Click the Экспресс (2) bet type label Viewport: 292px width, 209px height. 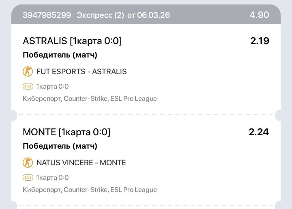tap(99, 15)
